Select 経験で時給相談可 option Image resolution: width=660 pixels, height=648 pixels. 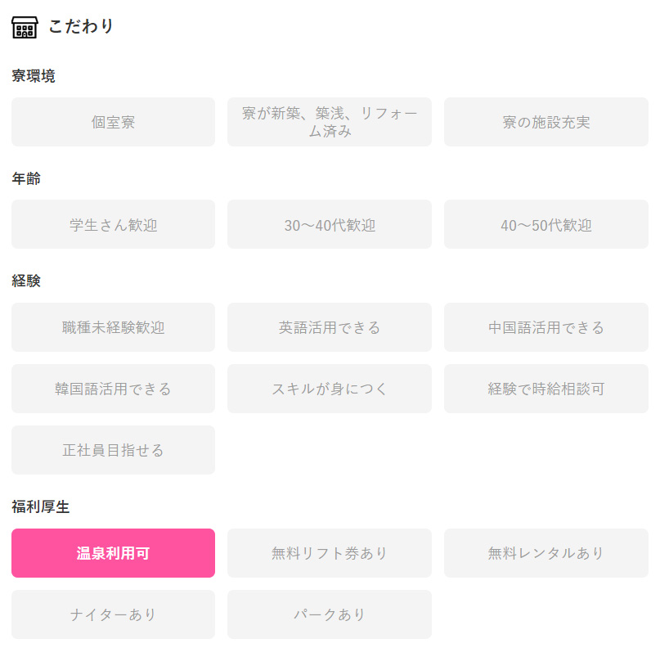coord(546,389)
